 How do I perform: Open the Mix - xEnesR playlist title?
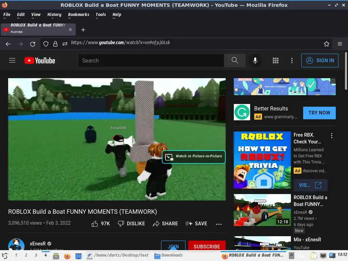click(x=307, y=240)
